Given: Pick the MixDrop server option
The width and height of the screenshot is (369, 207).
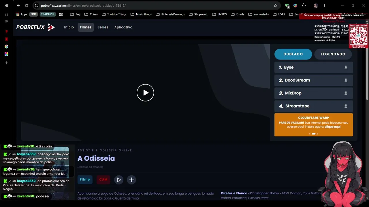Looking at the screenshot, I should pyautogui.click(x=313, y=93).
